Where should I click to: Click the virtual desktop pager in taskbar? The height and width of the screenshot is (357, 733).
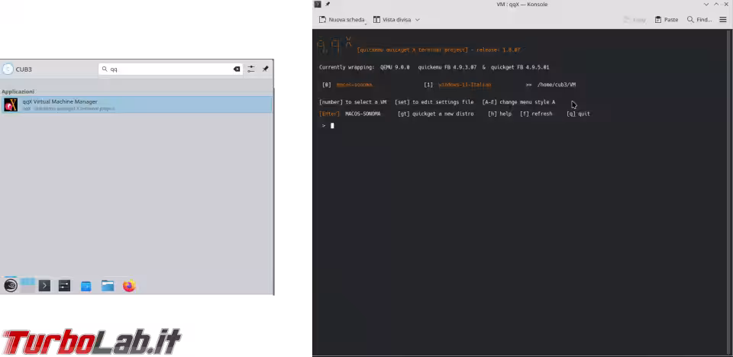point(27,285)
